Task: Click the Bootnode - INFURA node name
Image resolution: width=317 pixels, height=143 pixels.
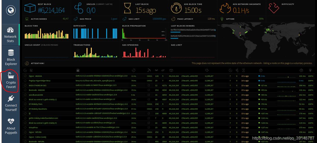Action: (36, 141)
